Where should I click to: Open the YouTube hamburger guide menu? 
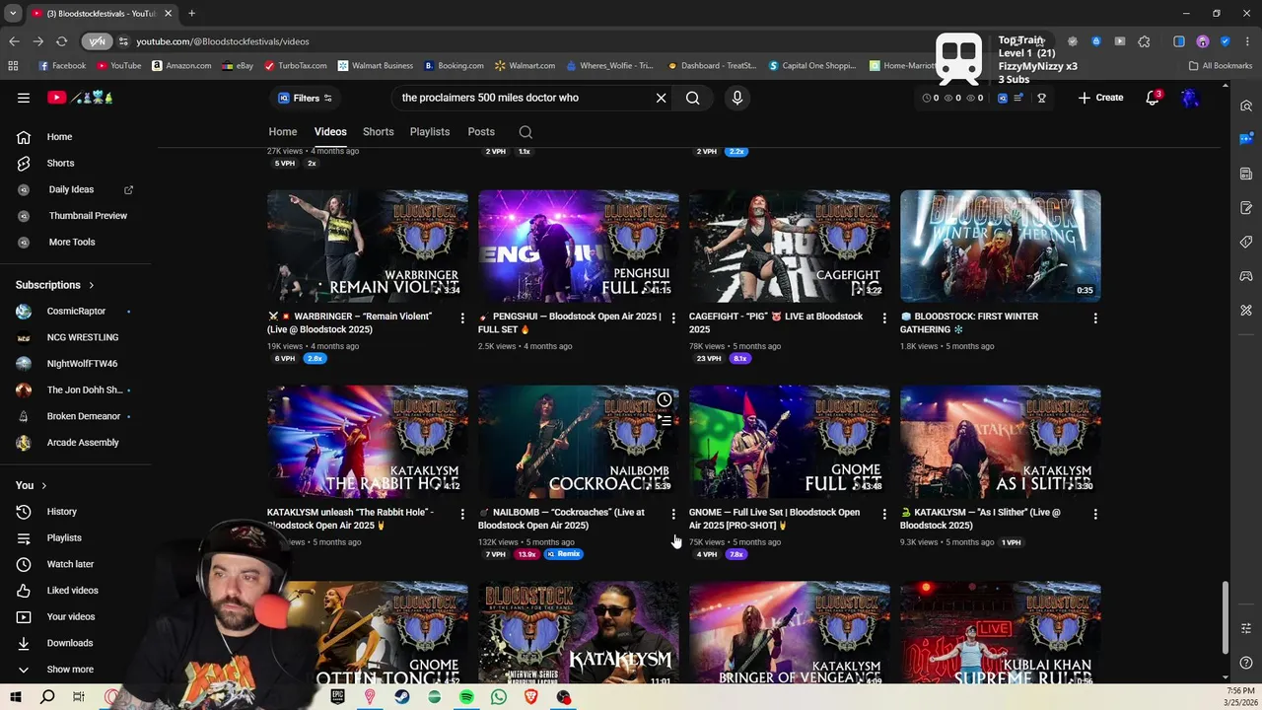tap(24, 98)
